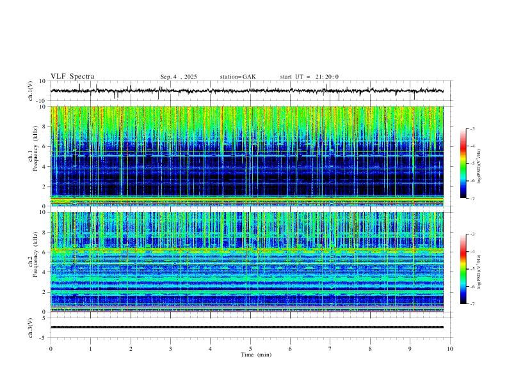This screenshot has width=507, height=391.
Task: Click the date 'Sep. 4, 2025'
Action: [x=179, y=77]
